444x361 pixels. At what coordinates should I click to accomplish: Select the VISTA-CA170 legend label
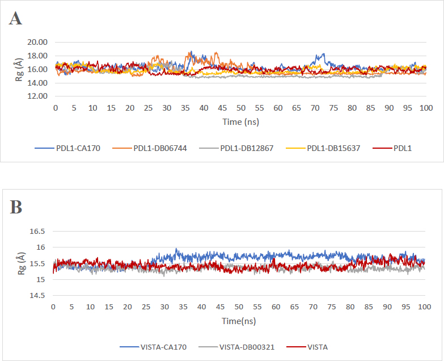coord(161,346)
